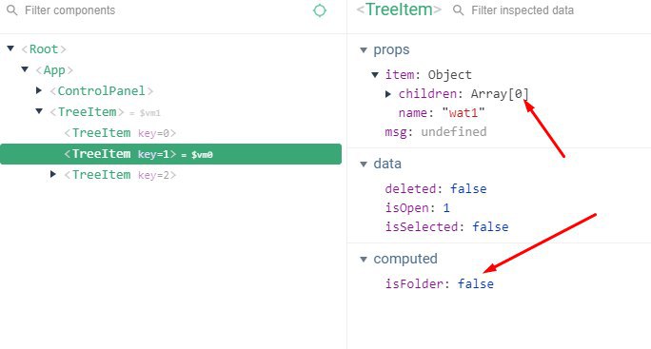Image resolution: width=651 pixels, height=349 pixels.
Task: Select the ControlPanel component
Action: (x=101, y=91)
